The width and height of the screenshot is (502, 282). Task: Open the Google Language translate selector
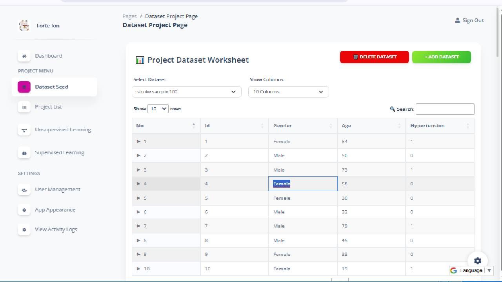click(471, 270)
